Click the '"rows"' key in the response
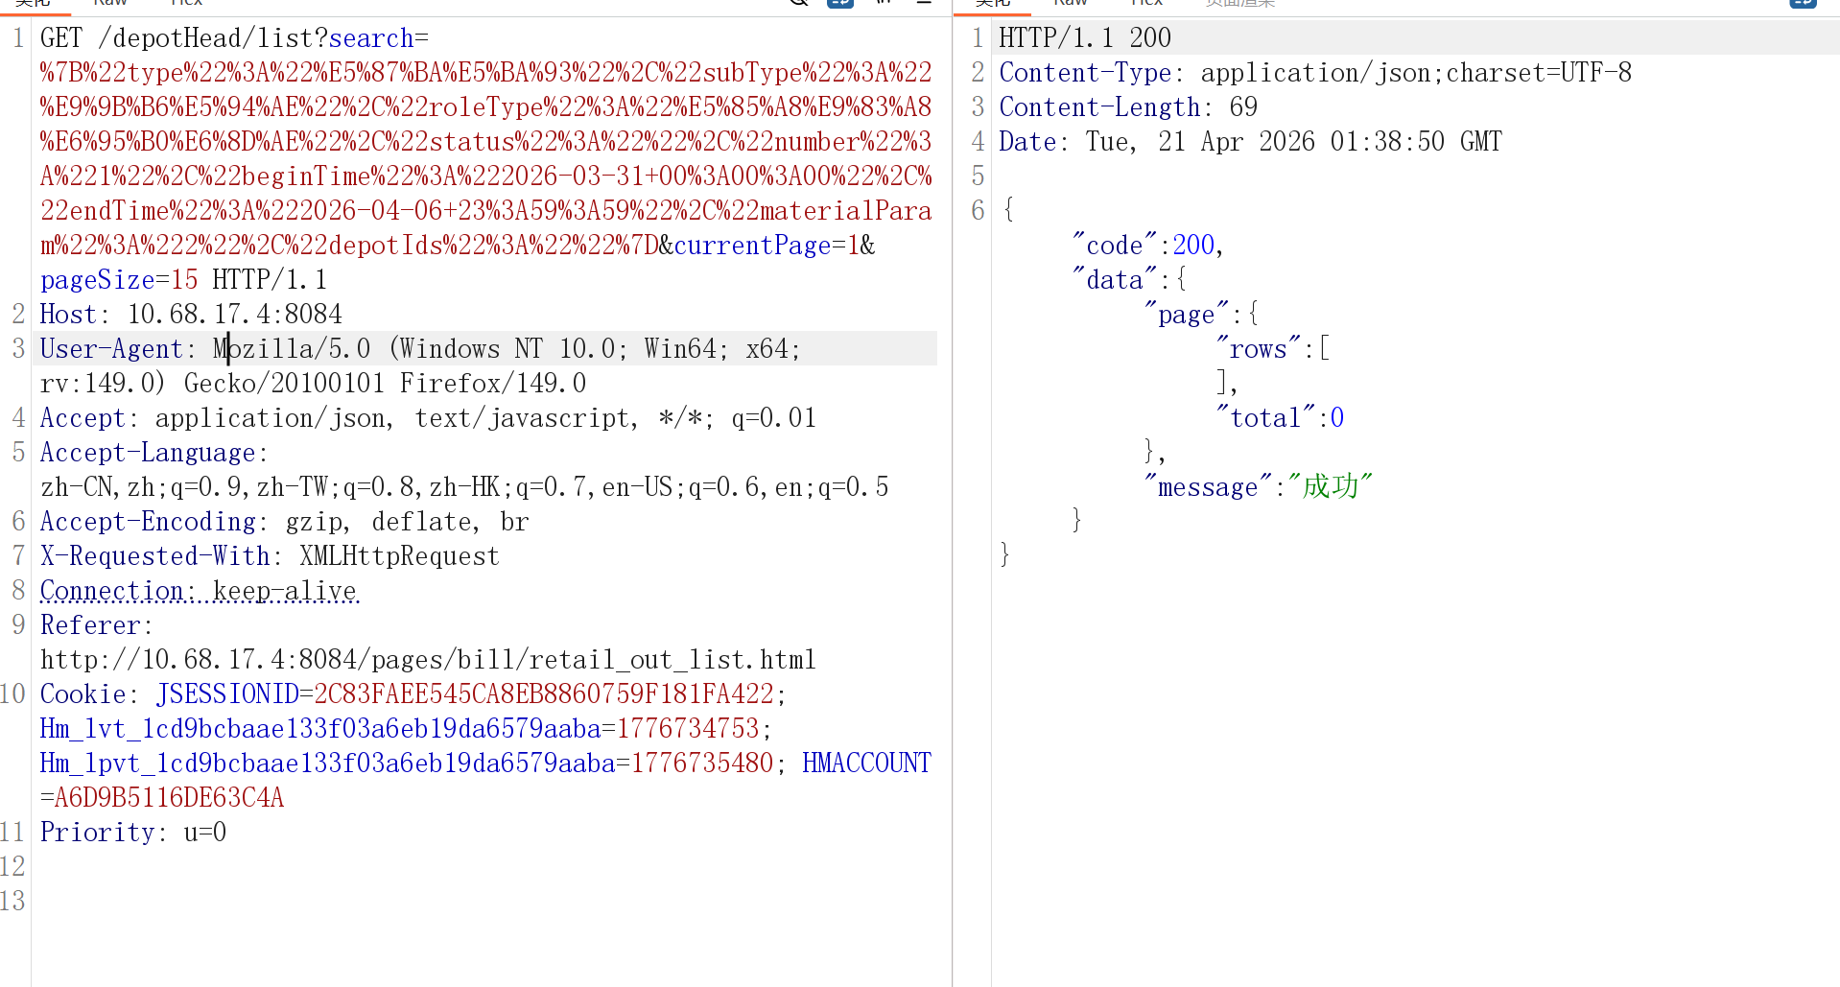This screenshot has width=1840, height=987. tap(1259, 349)
